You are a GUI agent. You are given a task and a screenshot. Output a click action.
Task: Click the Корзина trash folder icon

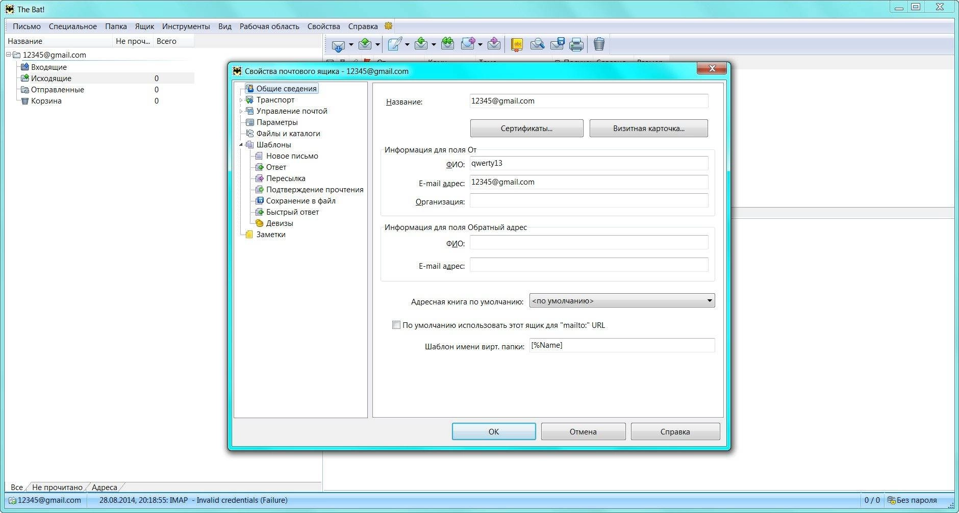(x=24, y=100)
